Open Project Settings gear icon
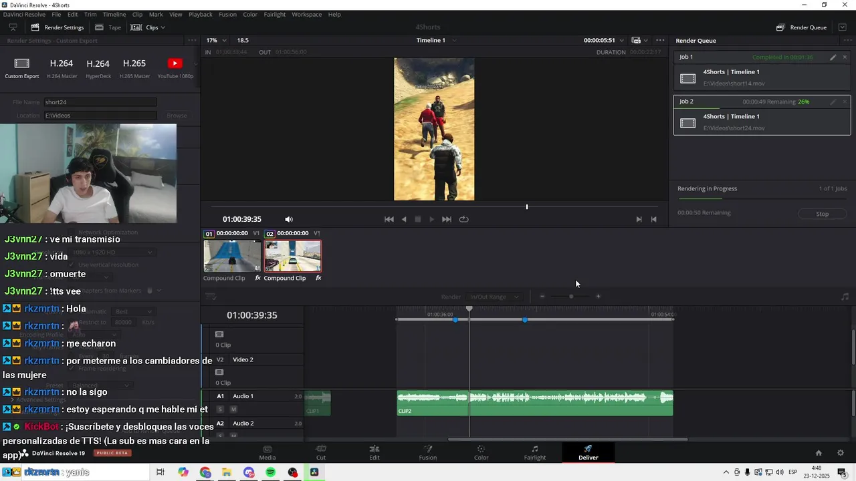This screenshot has height=481, width=856. [x=841, y=452]
